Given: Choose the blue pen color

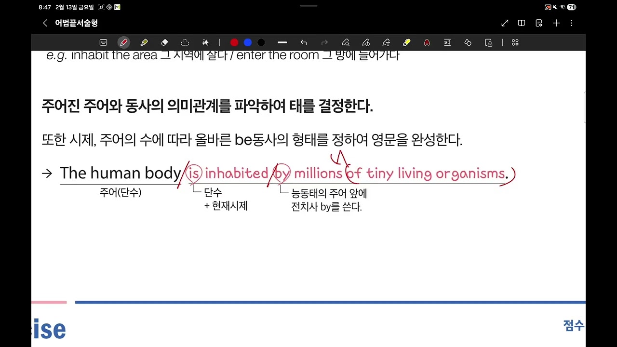Looking at the screenshot, I should coord(248,42).
